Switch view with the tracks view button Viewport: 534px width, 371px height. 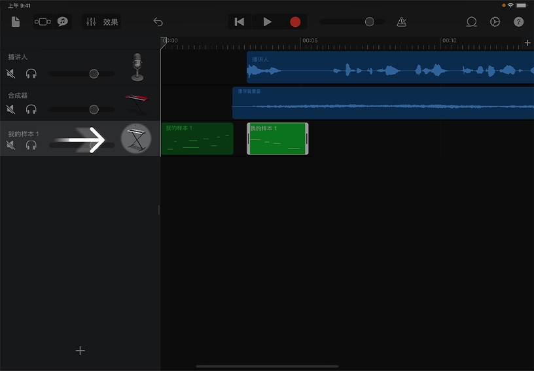(x=43, y=22)
